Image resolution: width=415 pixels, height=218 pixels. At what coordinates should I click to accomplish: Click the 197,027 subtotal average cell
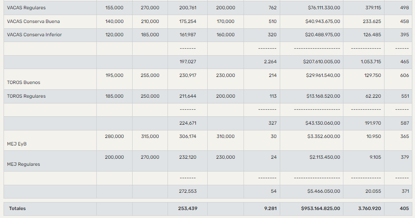[x=187, y=62]
